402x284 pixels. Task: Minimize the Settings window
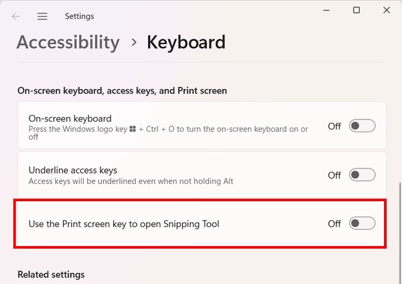click(x=326, y=10)
